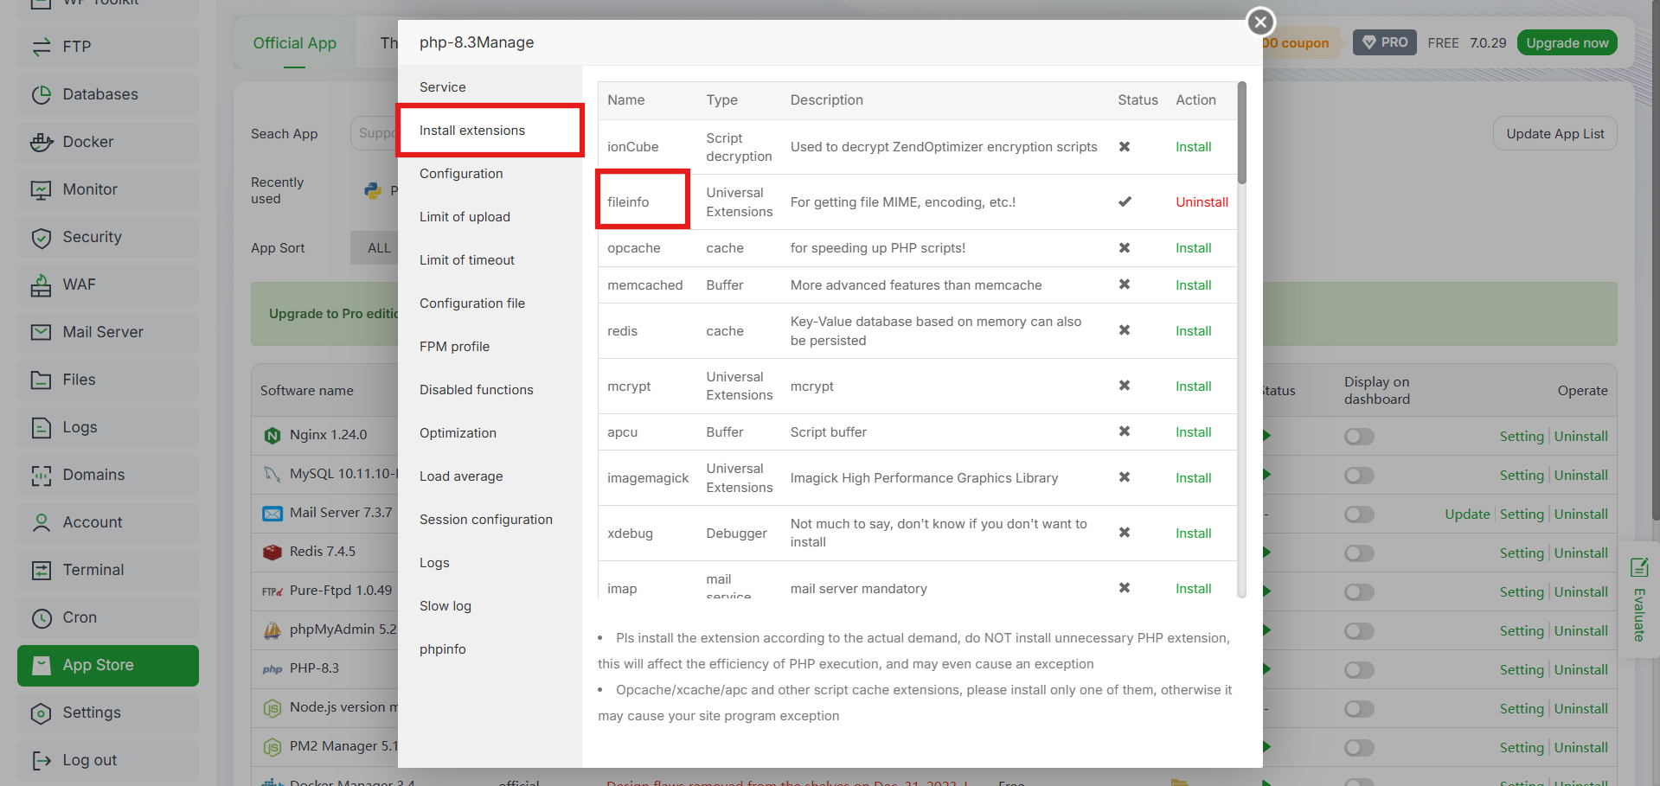Click the Upgrade now button
Viewport: 1660px width, 786px height.
[1567, 43]
